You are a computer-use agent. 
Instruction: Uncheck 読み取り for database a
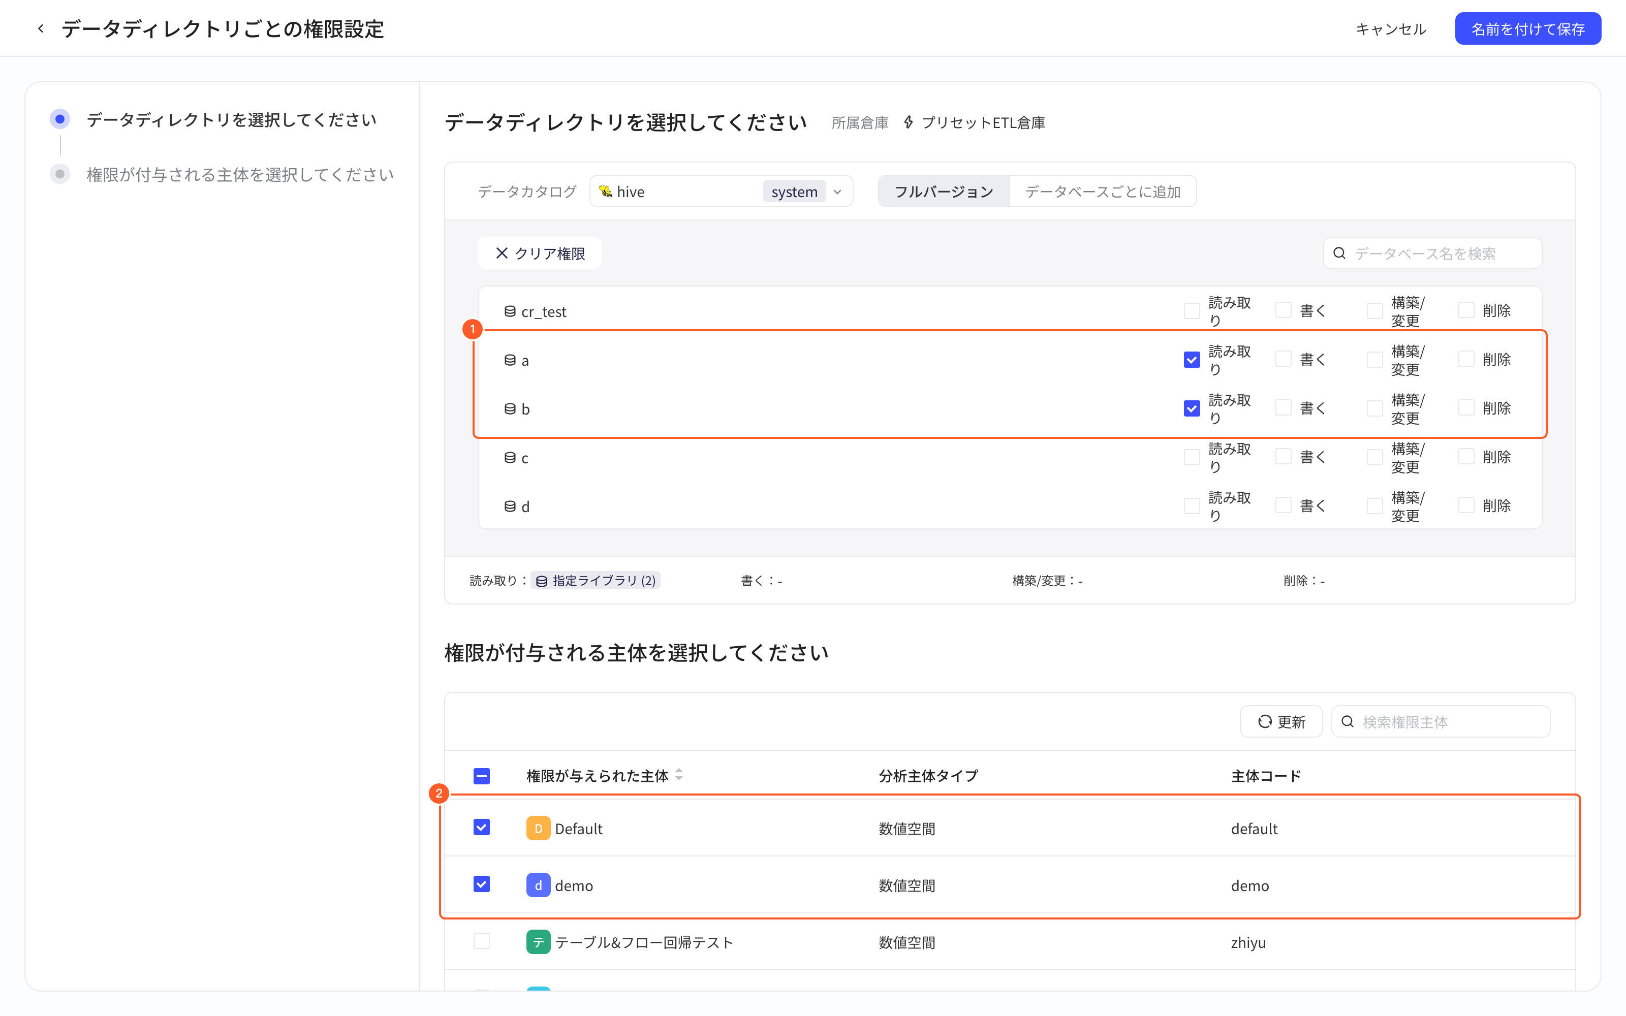click(1192, 360)
